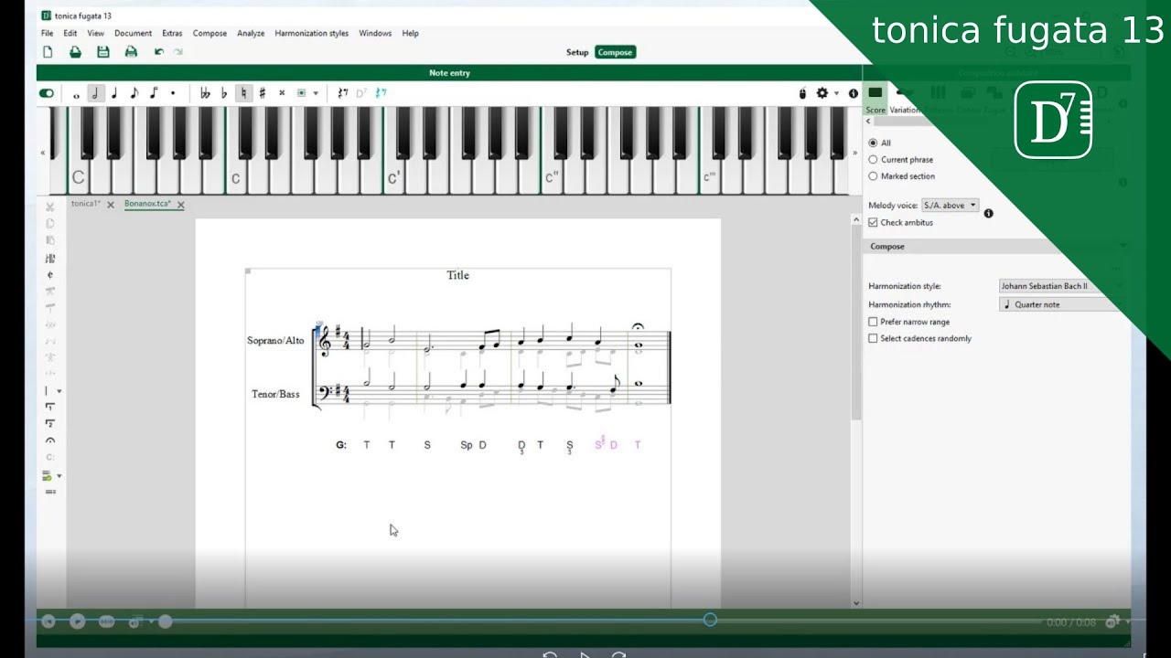
Task: Collapse the Compose section header
Action: coord(997,247)
